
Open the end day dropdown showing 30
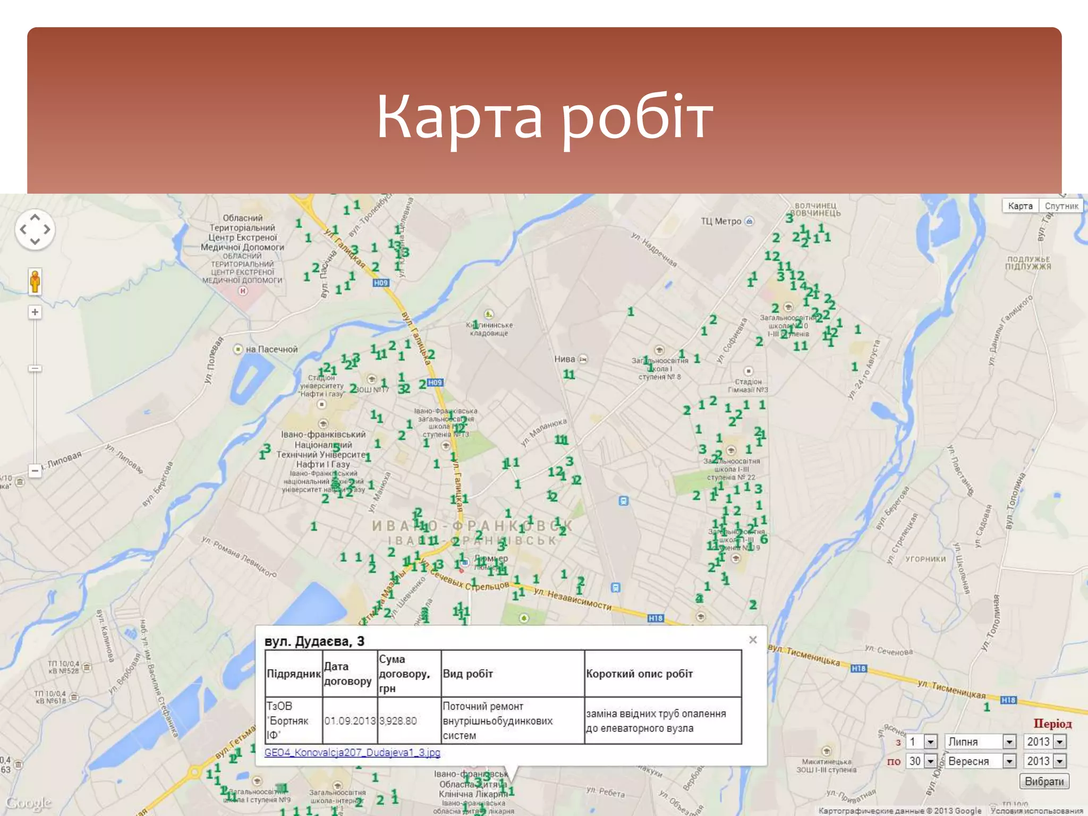click(x=922, y=761)
